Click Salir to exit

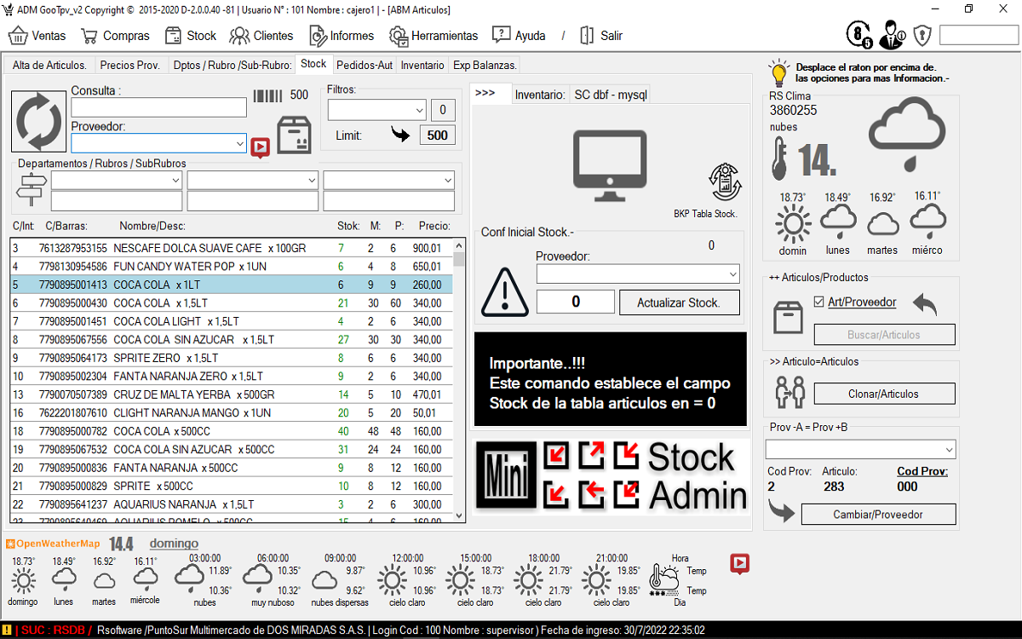tap(600, 36)
